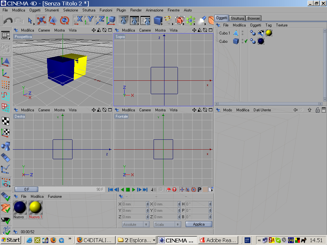The image size is (327, 245).
Task: Click the Undo arrow in the toolbar
Action: [x=8, y=20]
